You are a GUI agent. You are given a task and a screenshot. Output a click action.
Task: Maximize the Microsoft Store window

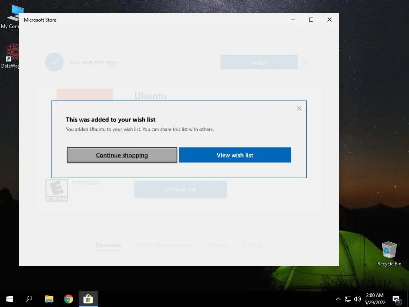(x=311, y=20)
